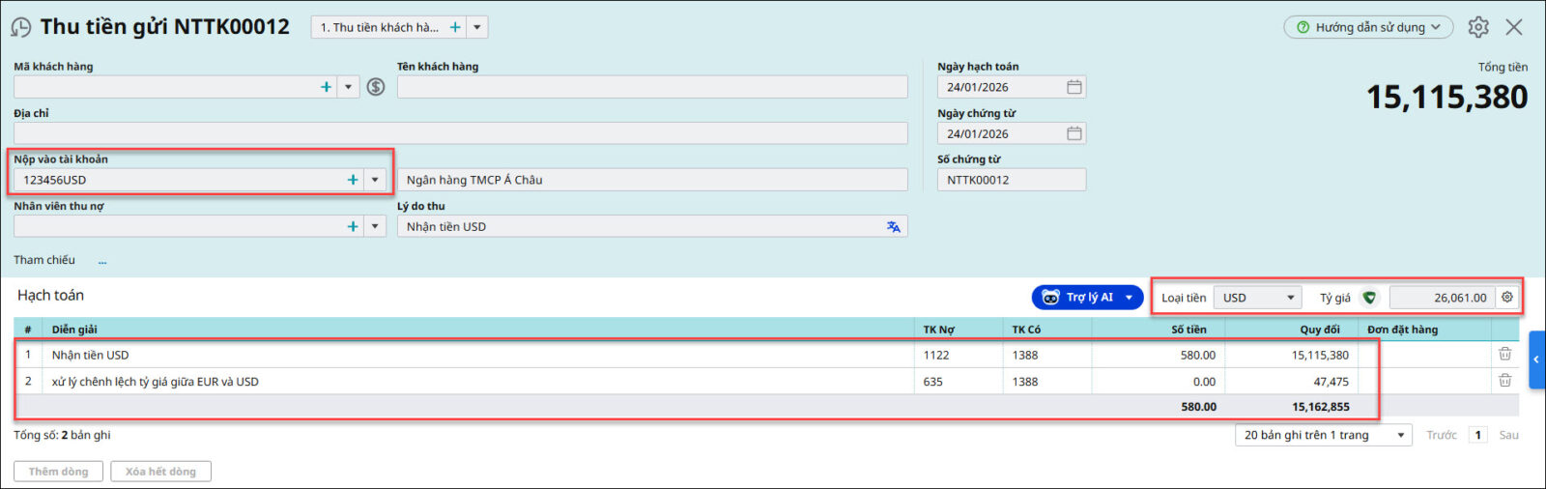
Task: Click the Xóa hết dòng button
Action: (x=160, y=472)
